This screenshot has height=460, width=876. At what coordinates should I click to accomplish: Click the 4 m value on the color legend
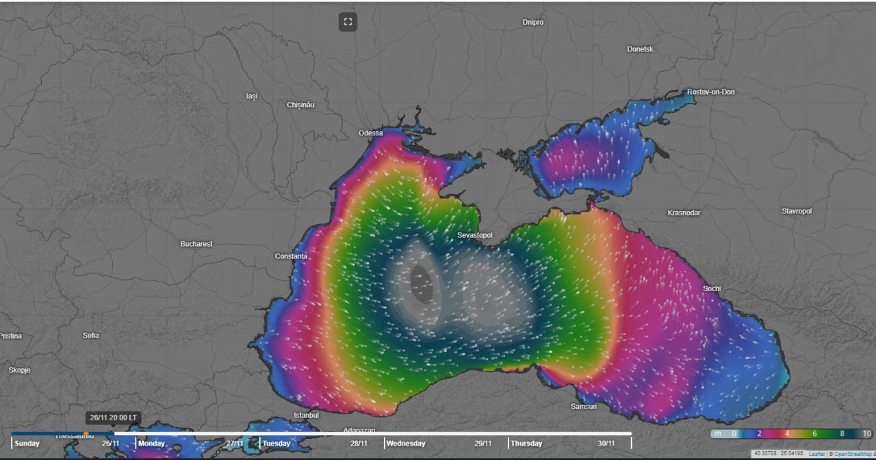[x=787, y=433]
